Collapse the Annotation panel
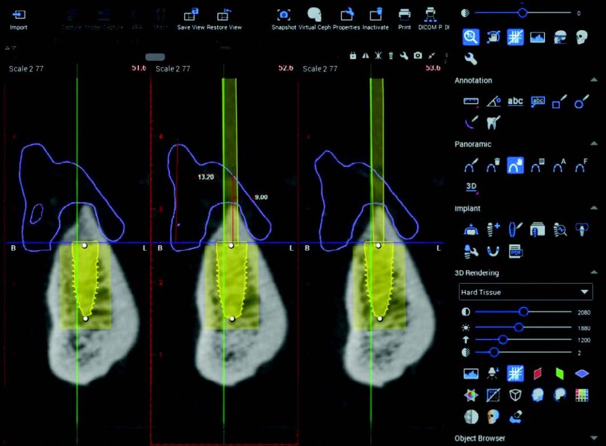The height and width of the screenshot is (446, 606). point(594,79)
